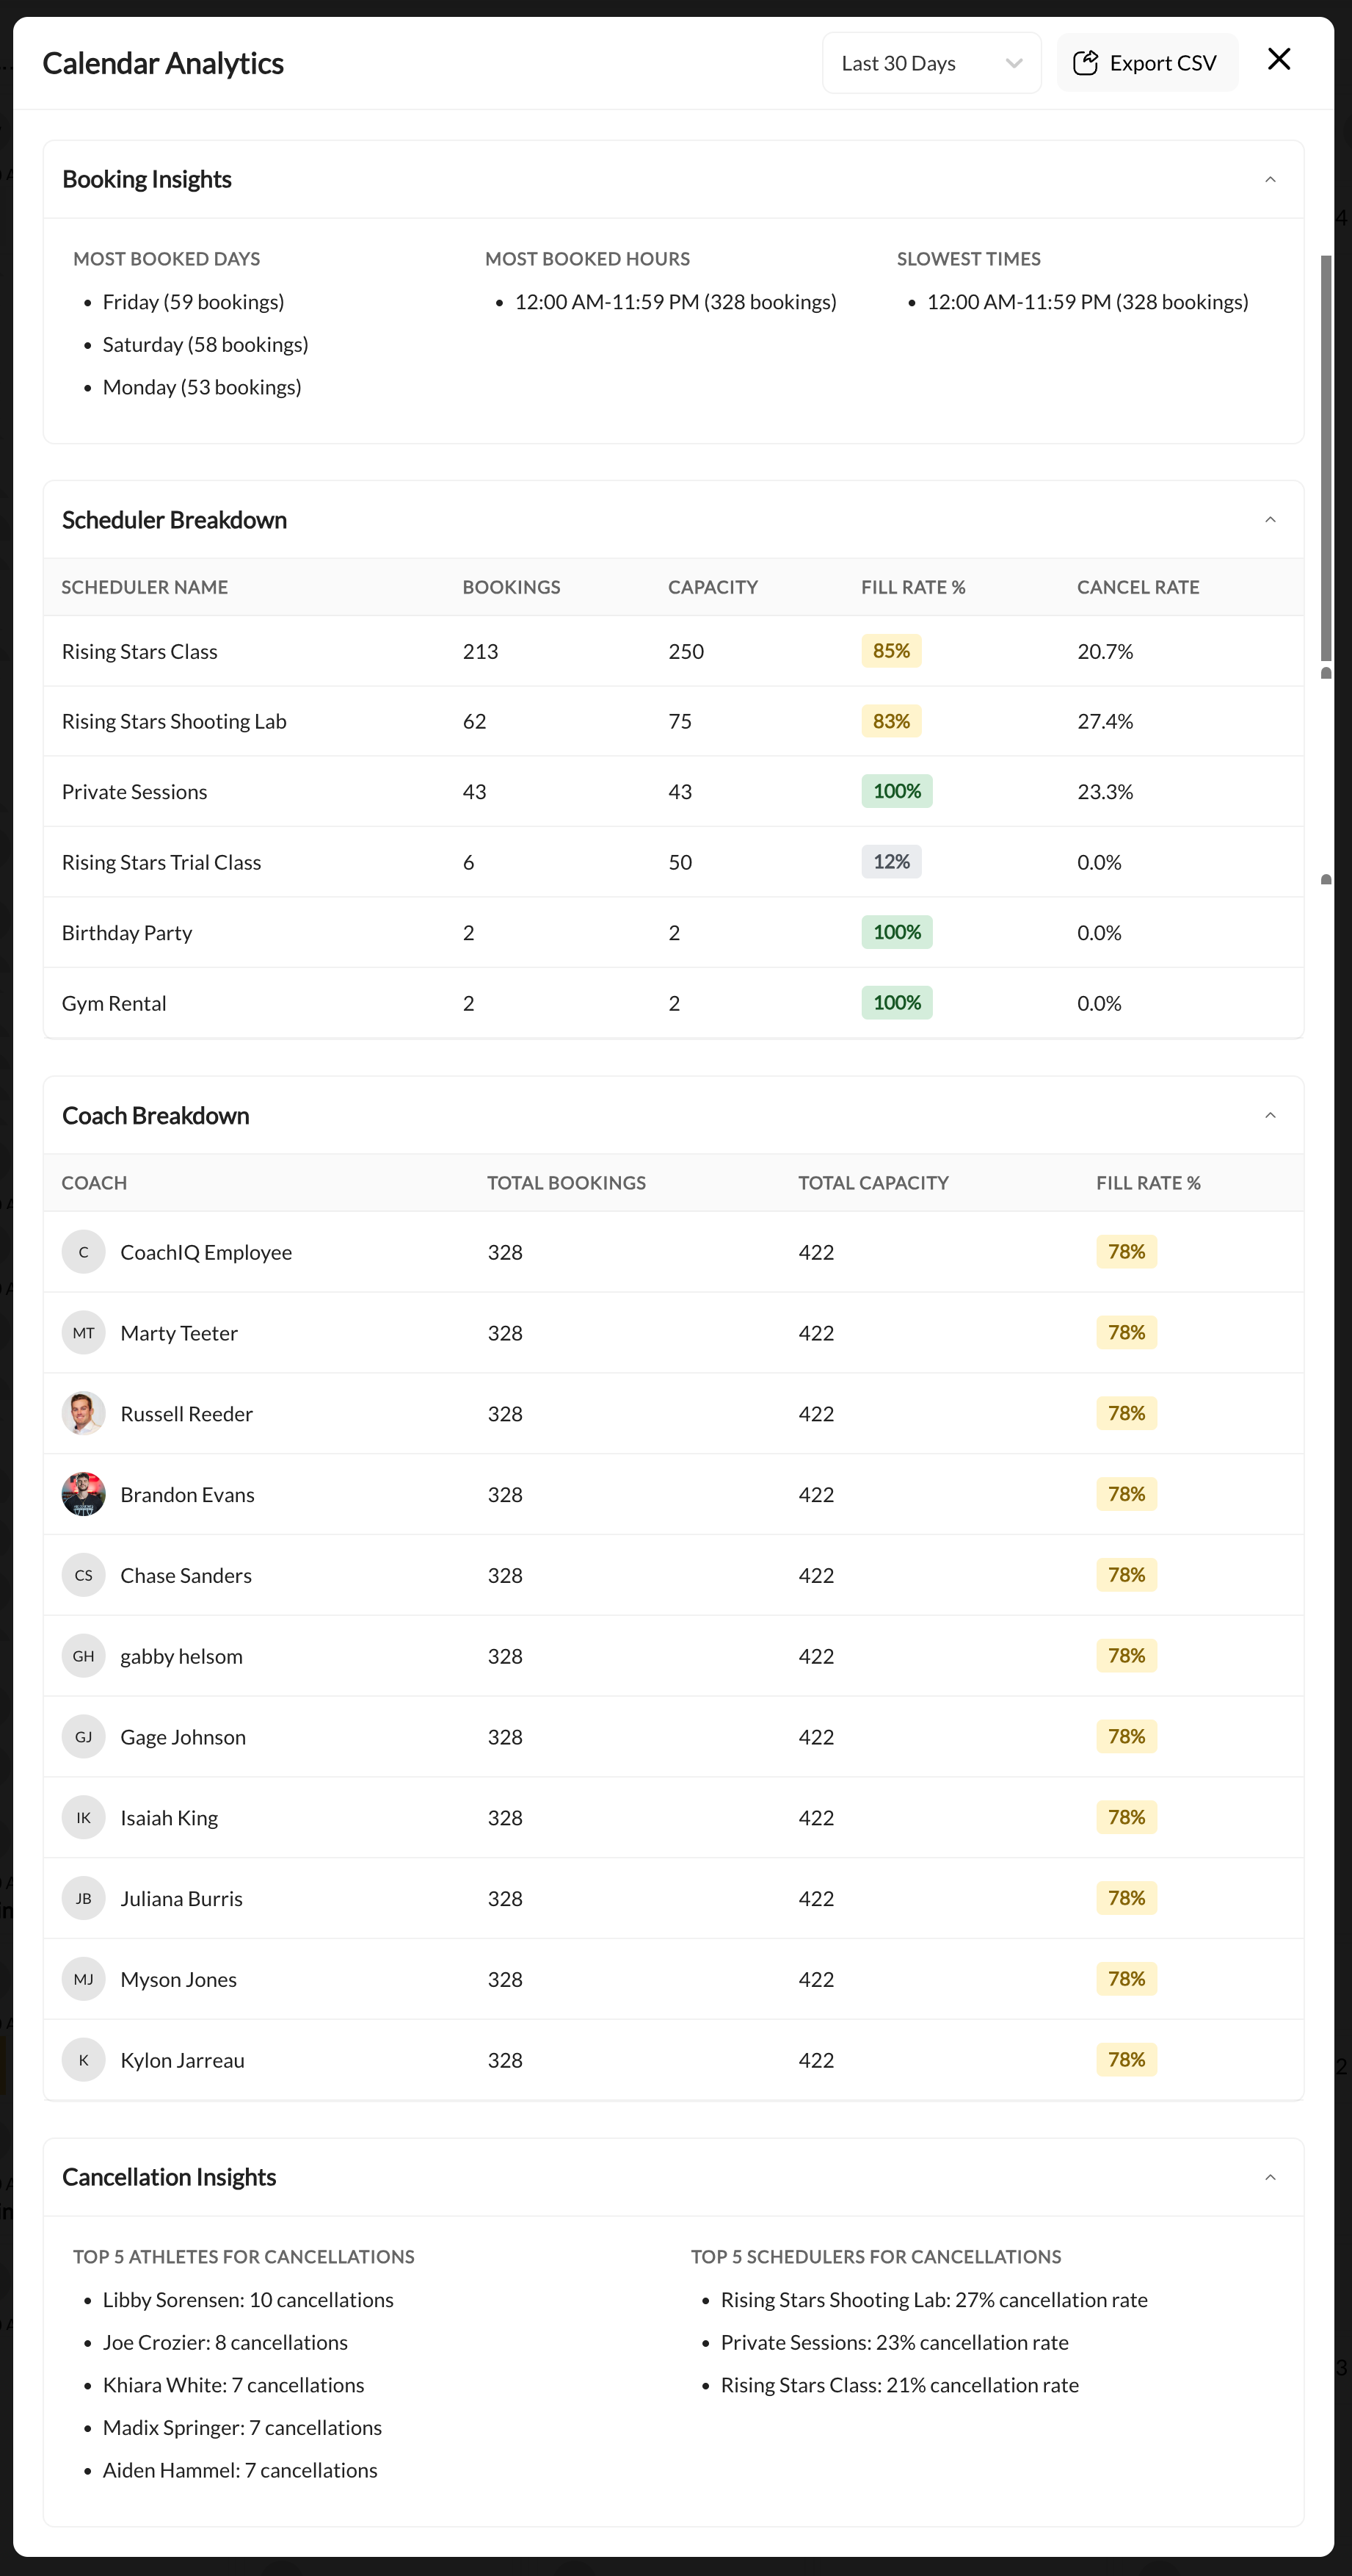Close the Calendar Analytics dialog
Image resolution: width=1352 pixels, height=2576 pixels.
(x=1279, y=59)
